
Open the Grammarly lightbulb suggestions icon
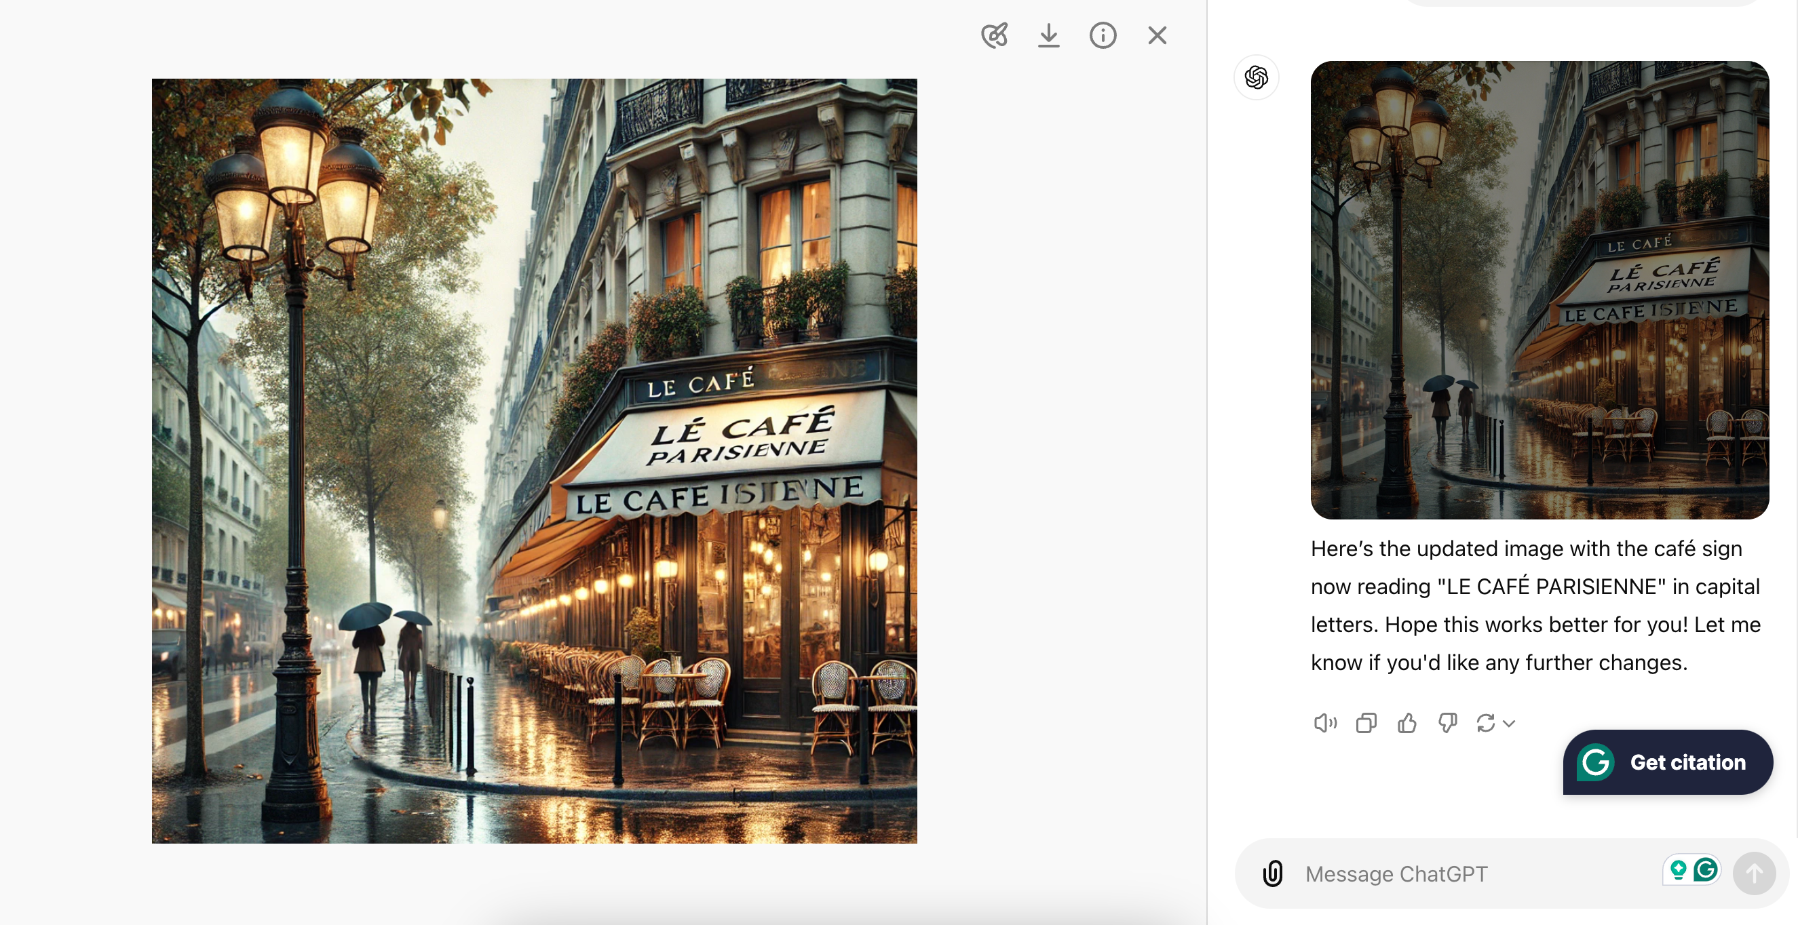pyautogui.click(x=1678, y=870)
